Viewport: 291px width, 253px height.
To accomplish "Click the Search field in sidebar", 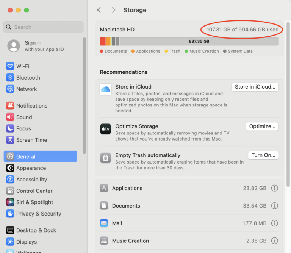I will point(44,27).
